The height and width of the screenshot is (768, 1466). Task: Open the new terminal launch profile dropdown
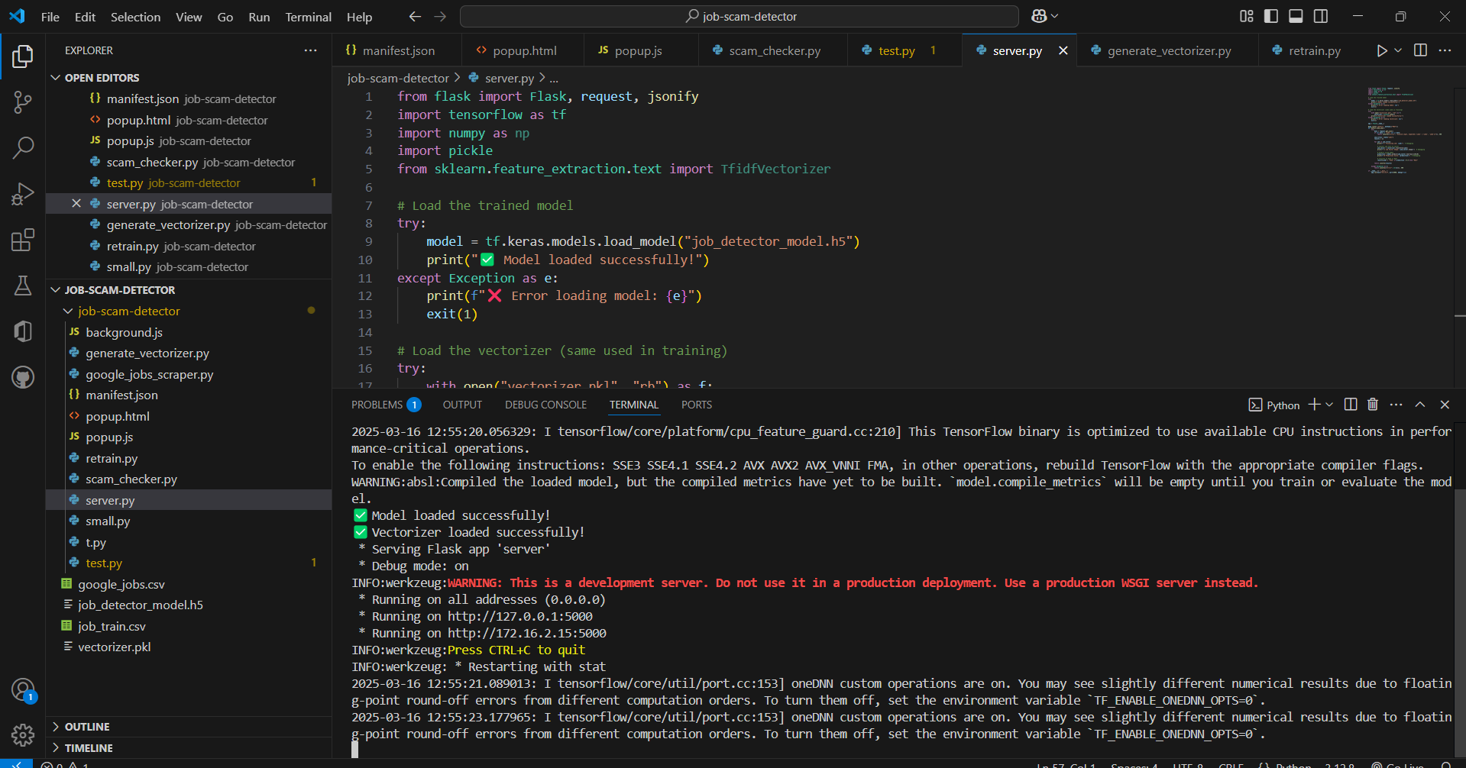[x=1330, y=405]
